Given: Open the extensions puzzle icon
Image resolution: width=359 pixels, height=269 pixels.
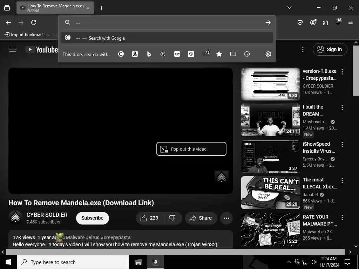Looking at the screenshot, I should pos(325,22).
